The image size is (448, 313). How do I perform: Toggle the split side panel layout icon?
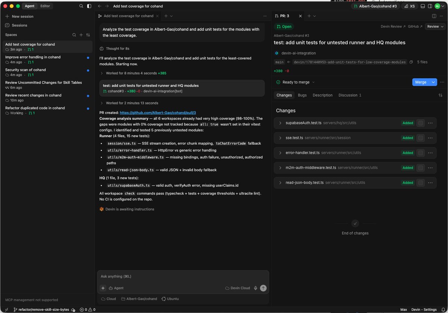pyautogui.click(x=430, y=6)
